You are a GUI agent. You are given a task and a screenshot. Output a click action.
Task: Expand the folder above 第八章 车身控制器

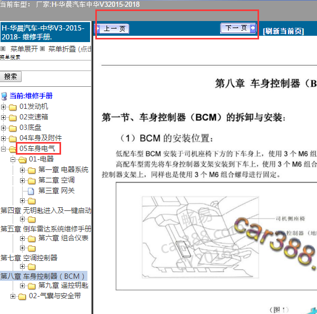pyautogui.click(x=22, y=267)
